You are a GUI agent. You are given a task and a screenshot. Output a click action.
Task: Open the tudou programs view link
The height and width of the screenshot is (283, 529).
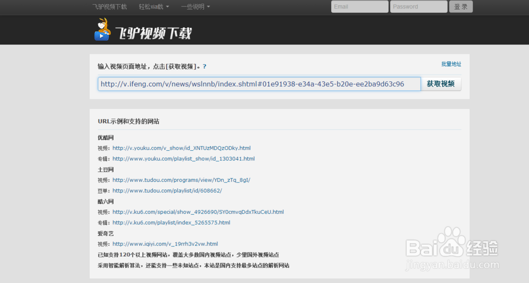coord(181,180)
